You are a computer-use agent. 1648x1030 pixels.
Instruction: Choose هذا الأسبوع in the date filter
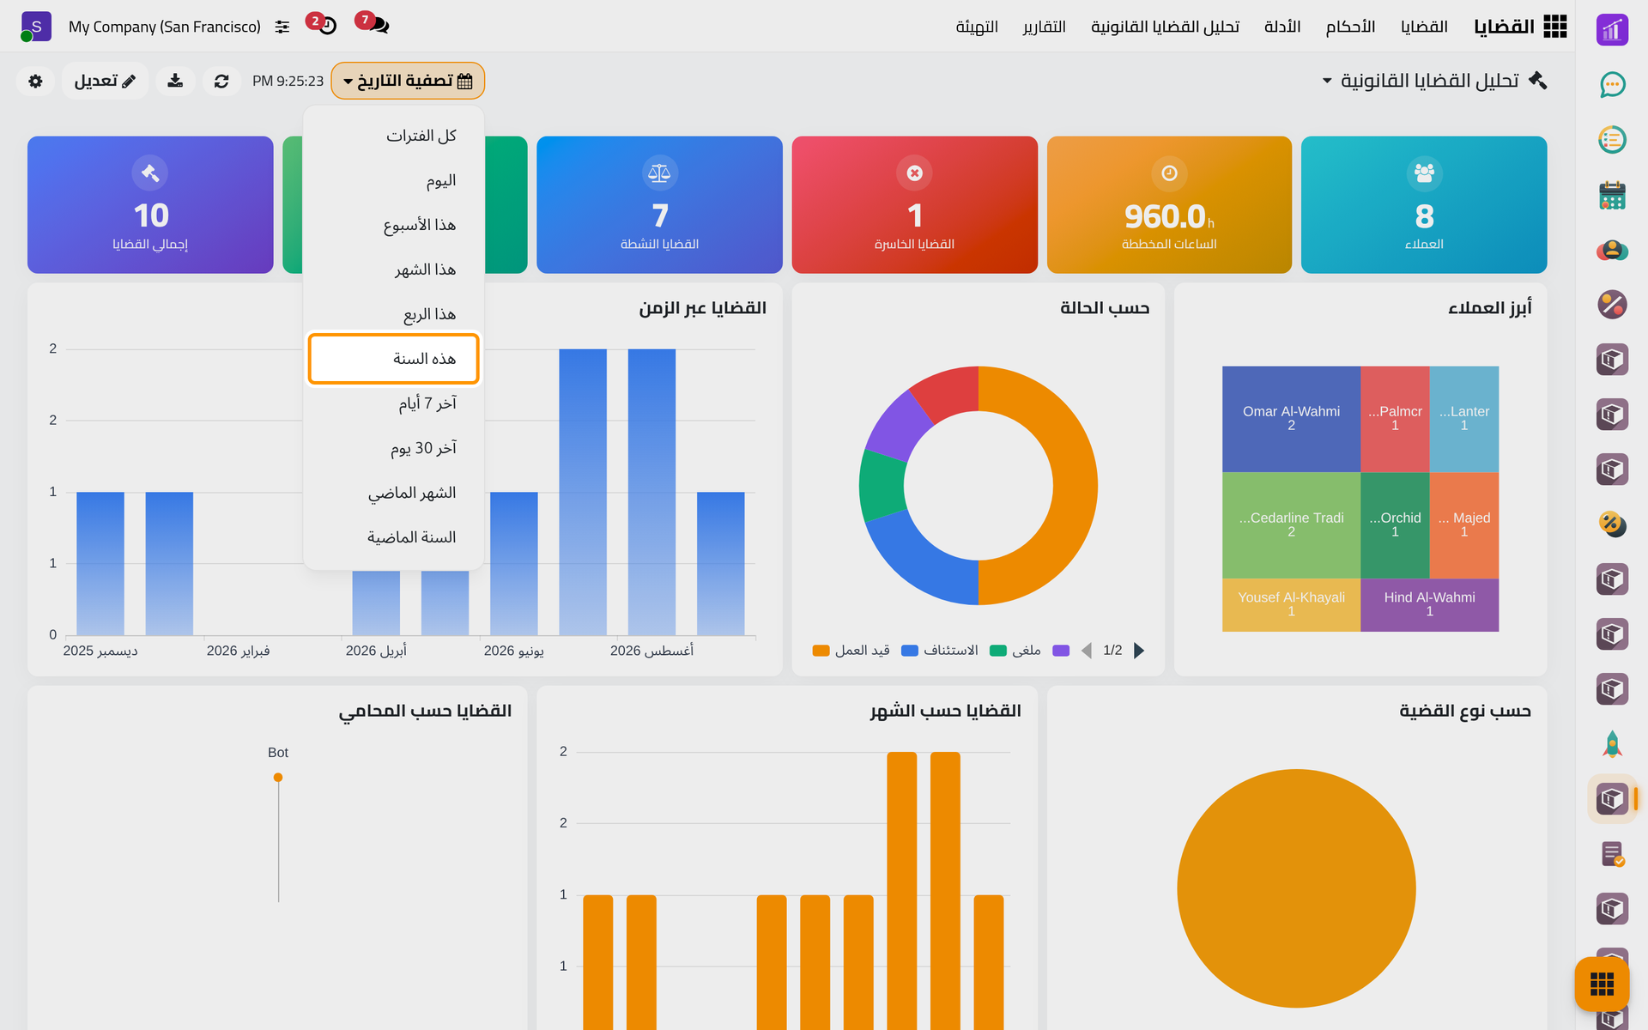(x=394, y=225)
